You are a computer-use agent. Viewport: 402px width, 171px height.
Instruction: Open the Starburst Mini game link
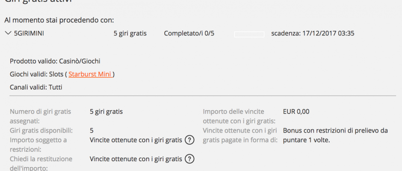point(90,74)
